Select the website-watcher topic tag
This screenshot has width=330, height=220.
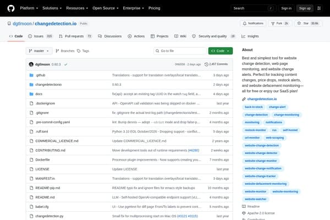point(256,199)
